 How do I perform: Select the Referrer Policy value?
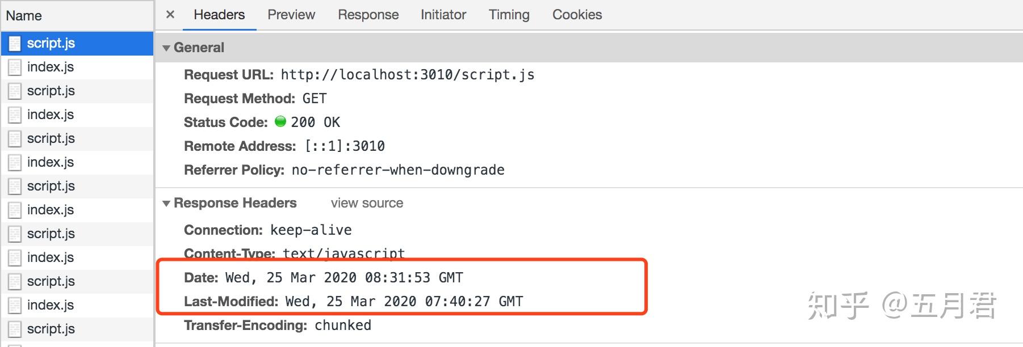click(x=398, y=170)
